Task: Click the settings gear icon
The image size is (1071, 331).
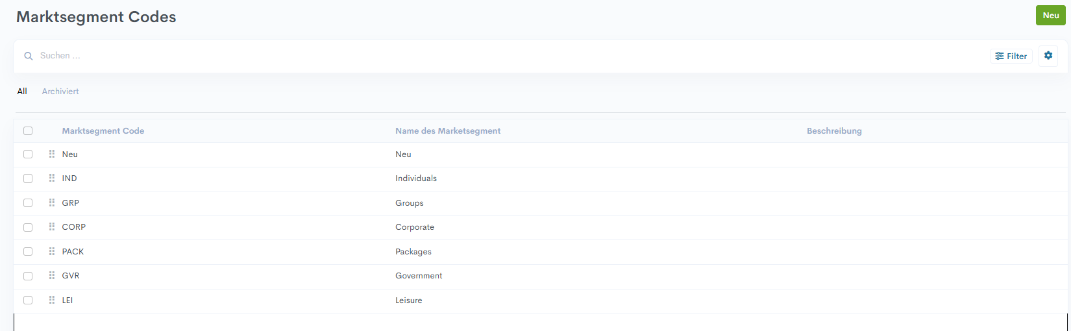Action: click(x=1048, y=56)
